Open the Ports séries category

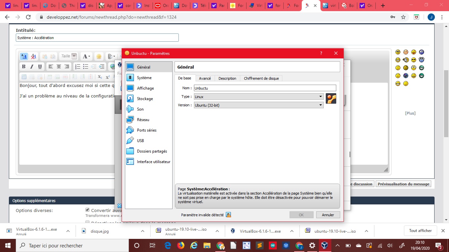pos(149,130)
